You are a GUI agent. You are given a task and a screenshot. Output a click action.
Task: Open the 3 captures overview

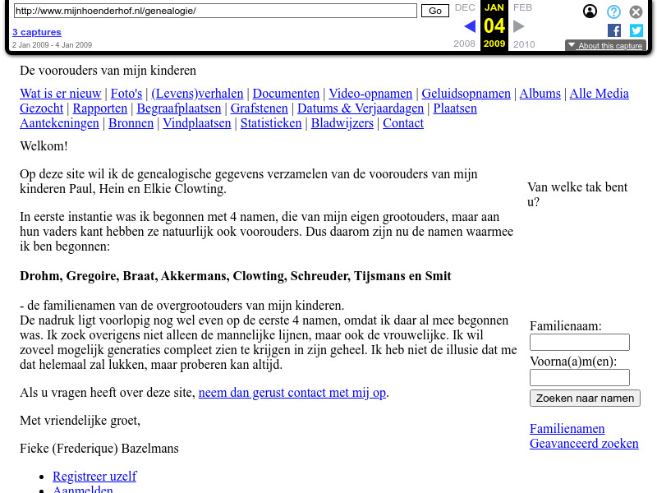tap(36, 31)
